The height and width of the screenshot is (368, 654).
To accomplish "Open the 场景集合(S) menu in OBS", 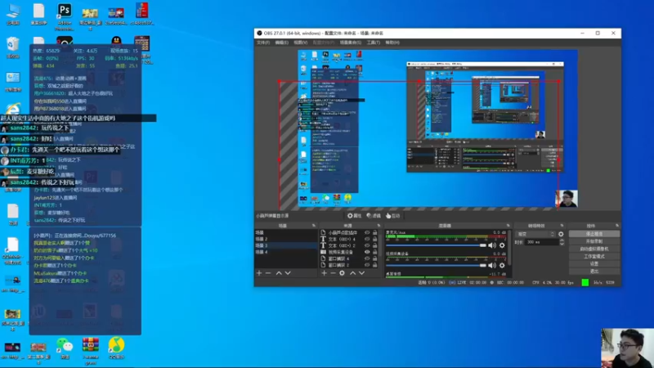I will tap(351, 43).
